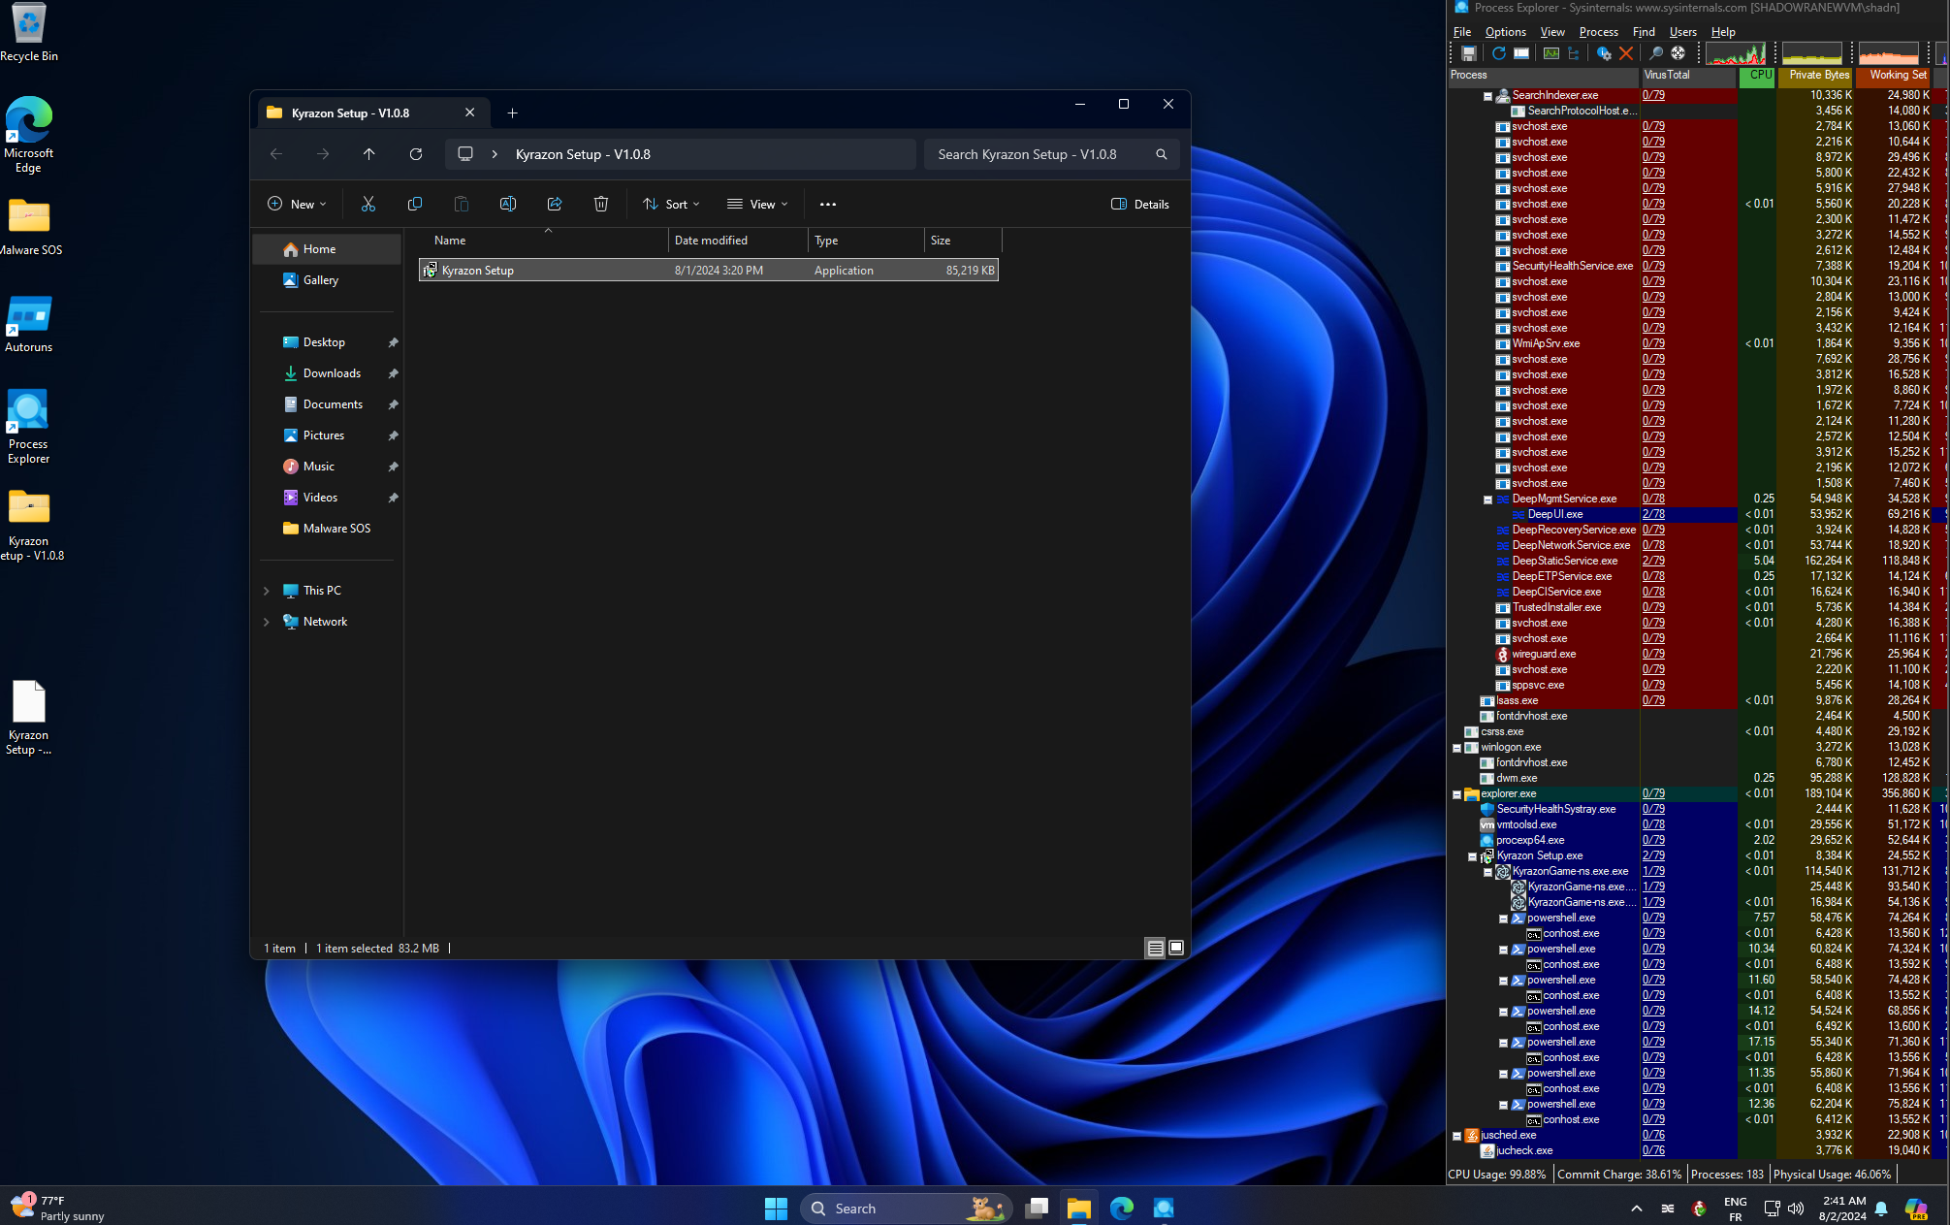Collapse the DeepMgmtService.exe tree node

1487,500
